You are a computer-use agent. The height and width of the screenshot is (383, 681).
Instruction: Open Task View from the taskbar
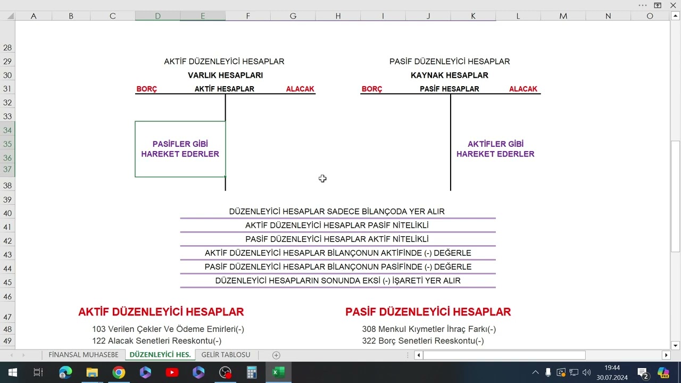click(x=38, y=372)
